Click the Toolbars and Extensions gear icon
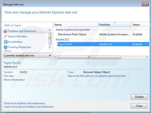This screenshot has width=151, height=113. (6, 31)
